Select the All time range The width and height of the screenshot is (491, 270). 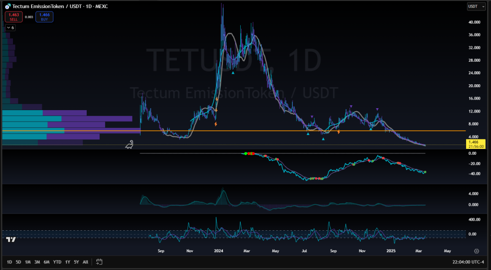tap(85, 262)
